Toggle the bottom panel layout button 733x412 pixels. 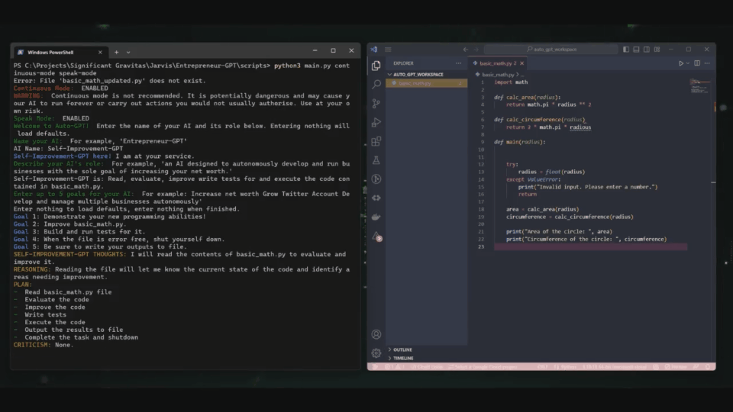point(635,50)
